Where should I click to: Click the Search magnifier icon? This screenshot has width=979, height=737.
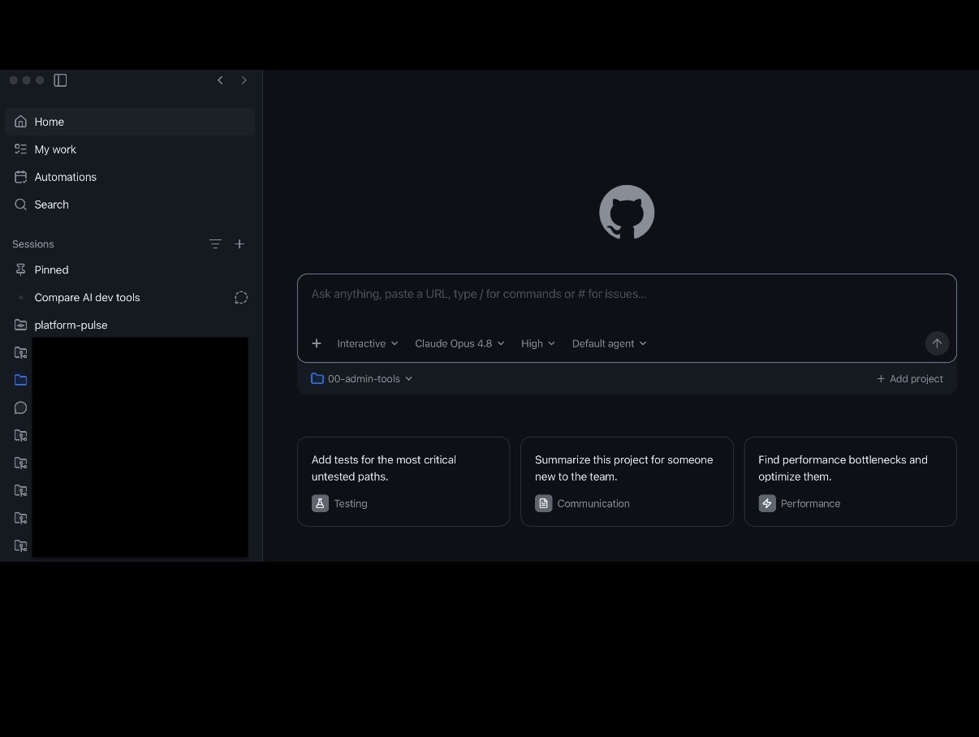pyautogui.click(x=21, y=205)
